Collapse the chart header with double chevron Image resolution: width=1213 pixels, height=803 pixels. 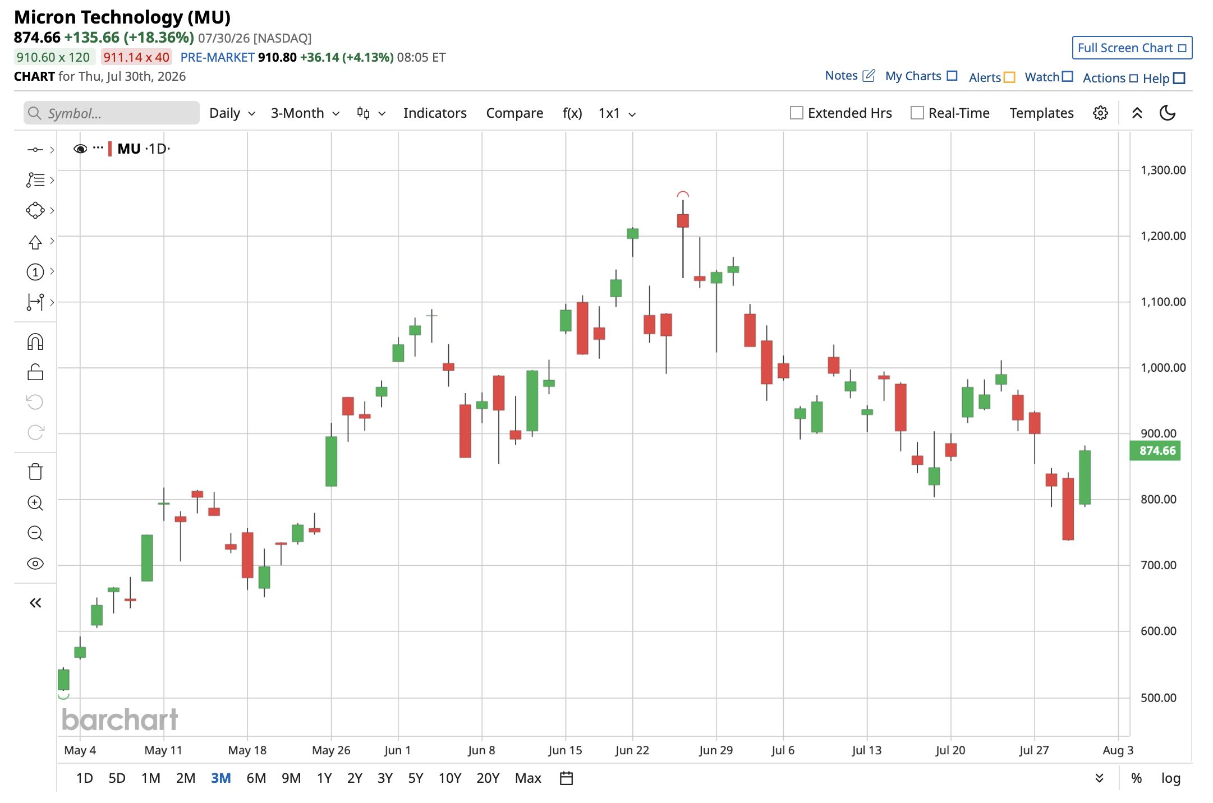[1137, 113]
